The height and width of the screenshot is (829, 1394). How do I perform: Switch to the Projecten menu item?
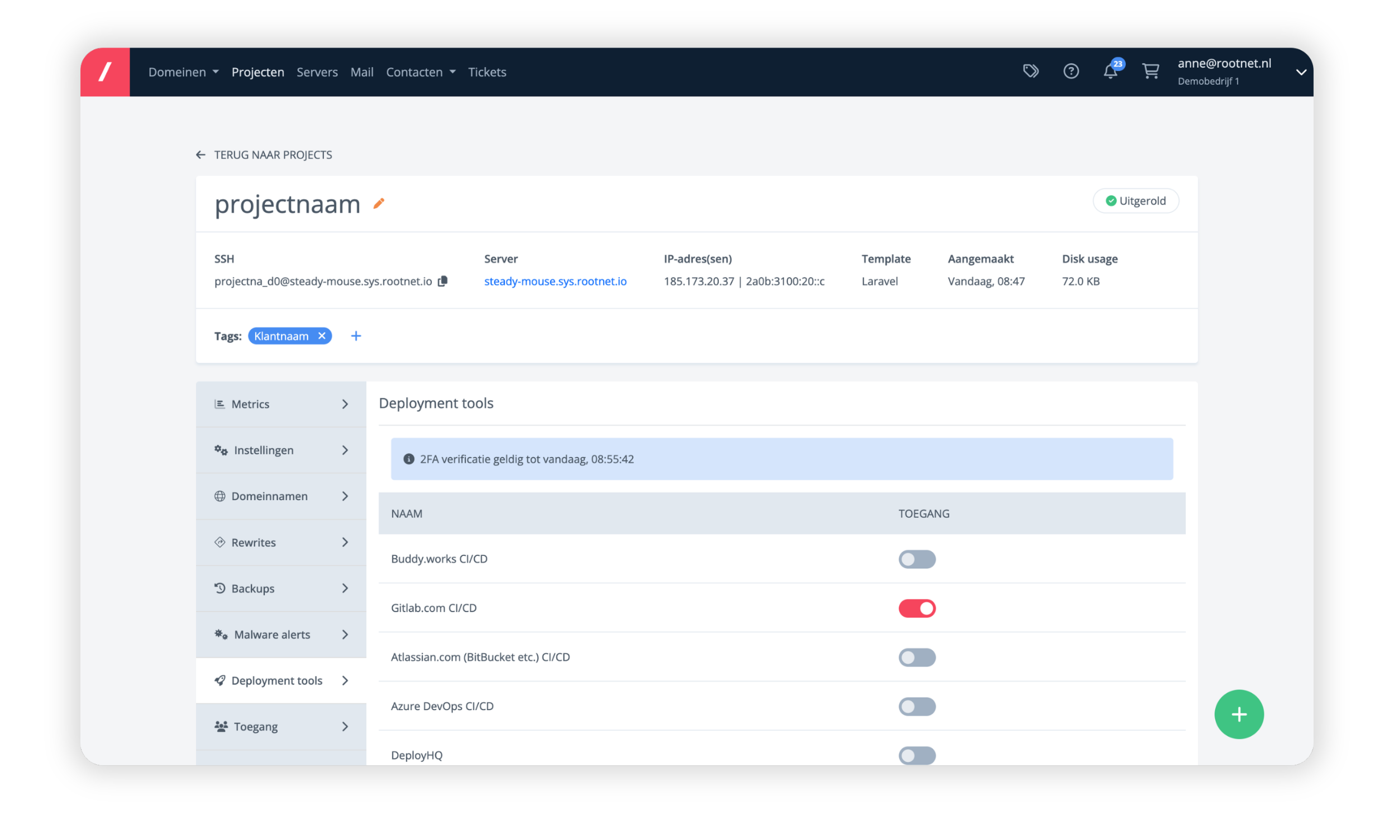pos(257,72)
